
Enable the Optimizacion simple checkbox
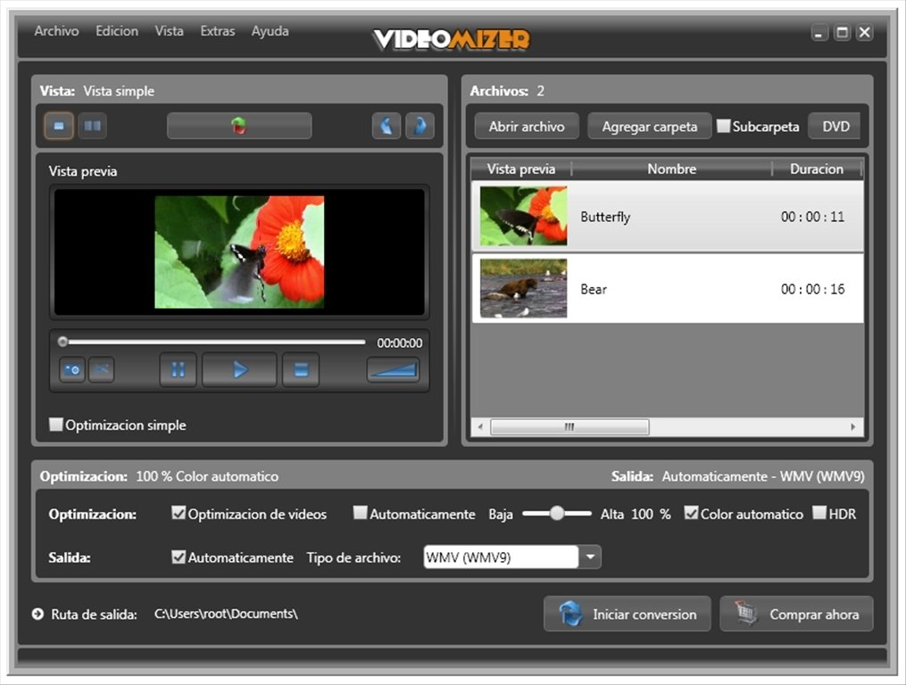55,425
